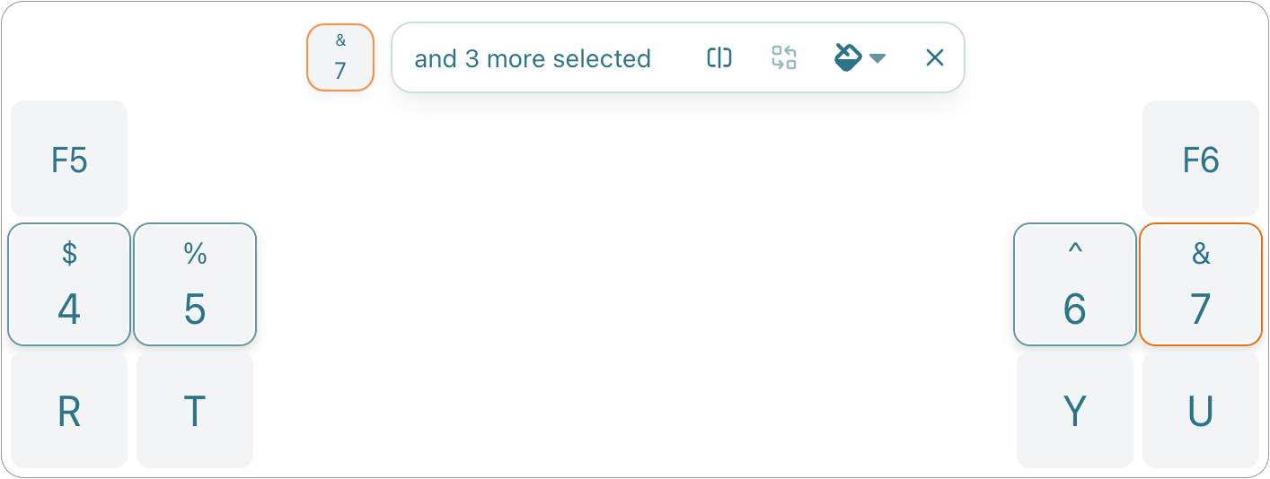The height and width of the screenshot is (479, 1270).
Task: Click empty space between T and Y keys
Action: (x=635, y=411)
